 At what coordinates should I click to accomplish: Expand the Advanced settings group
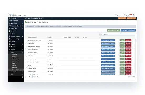coord(23,72)
